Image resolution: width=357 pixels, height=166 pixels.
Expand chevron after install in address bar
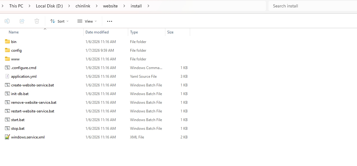[x=148, y=6]
